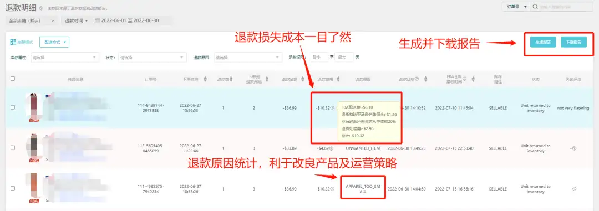Click FBA badge on first product row
Viewport: 599px width, 211px height.
click(34, 120)
